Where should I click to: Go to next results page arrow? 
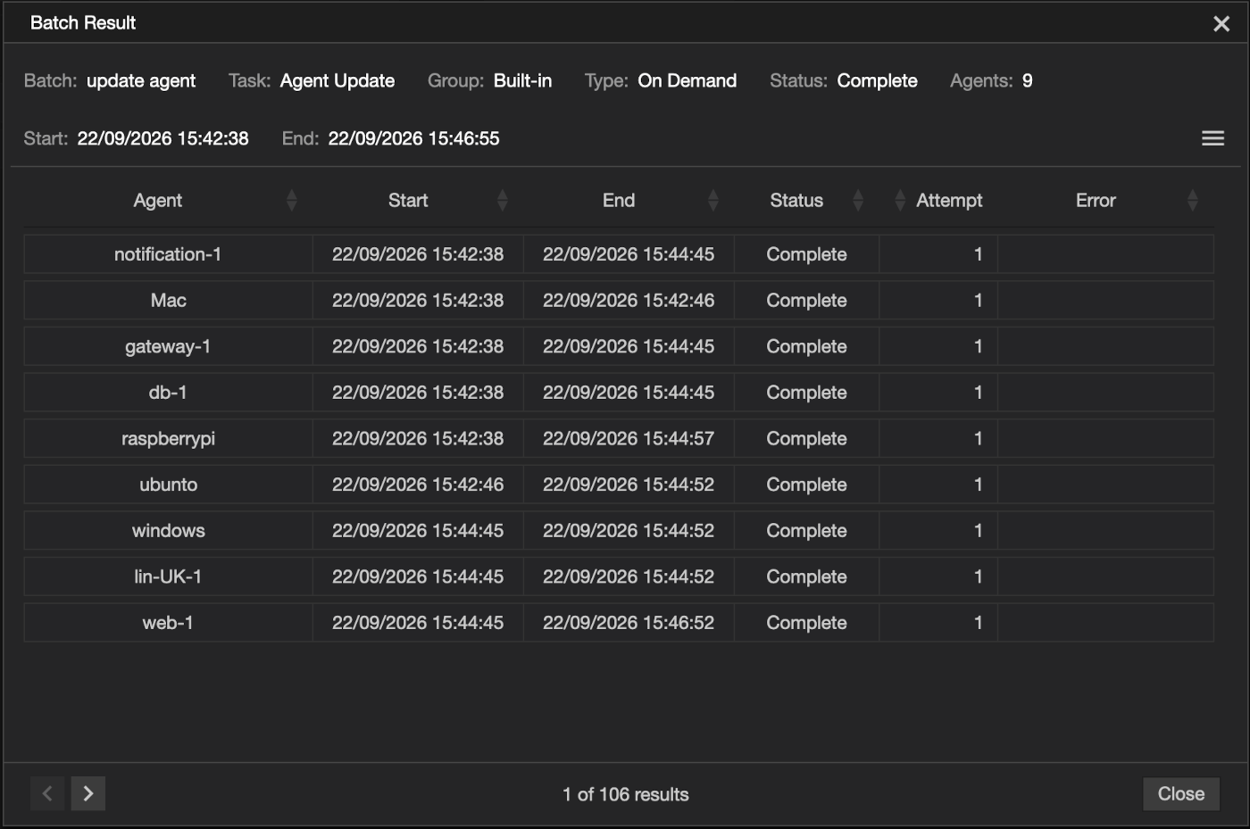pyautogui.click(x=88, y=793)
